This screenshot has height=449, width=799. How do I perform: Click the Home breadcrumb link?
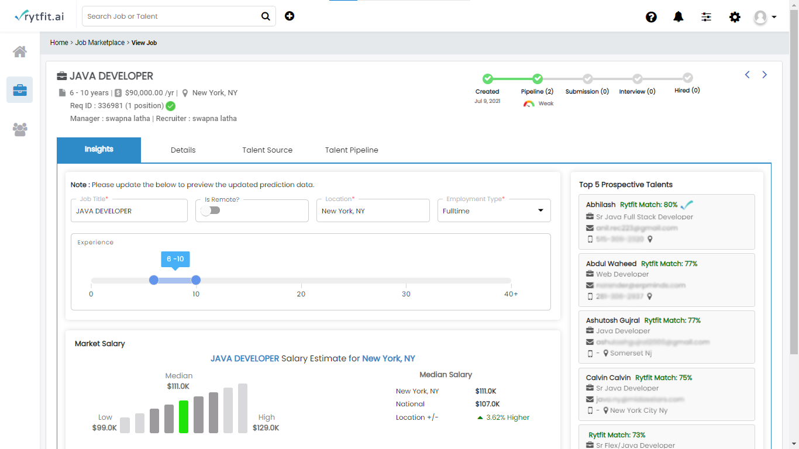59,43
